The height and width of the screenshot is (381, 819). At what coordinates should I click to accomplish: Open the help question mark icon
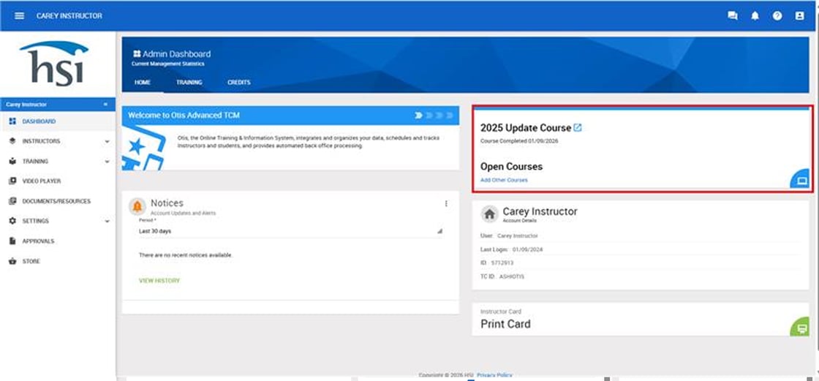point(778,15)
